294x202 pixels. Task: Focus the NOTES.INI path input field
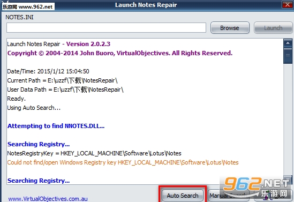[x=107, y=27]
